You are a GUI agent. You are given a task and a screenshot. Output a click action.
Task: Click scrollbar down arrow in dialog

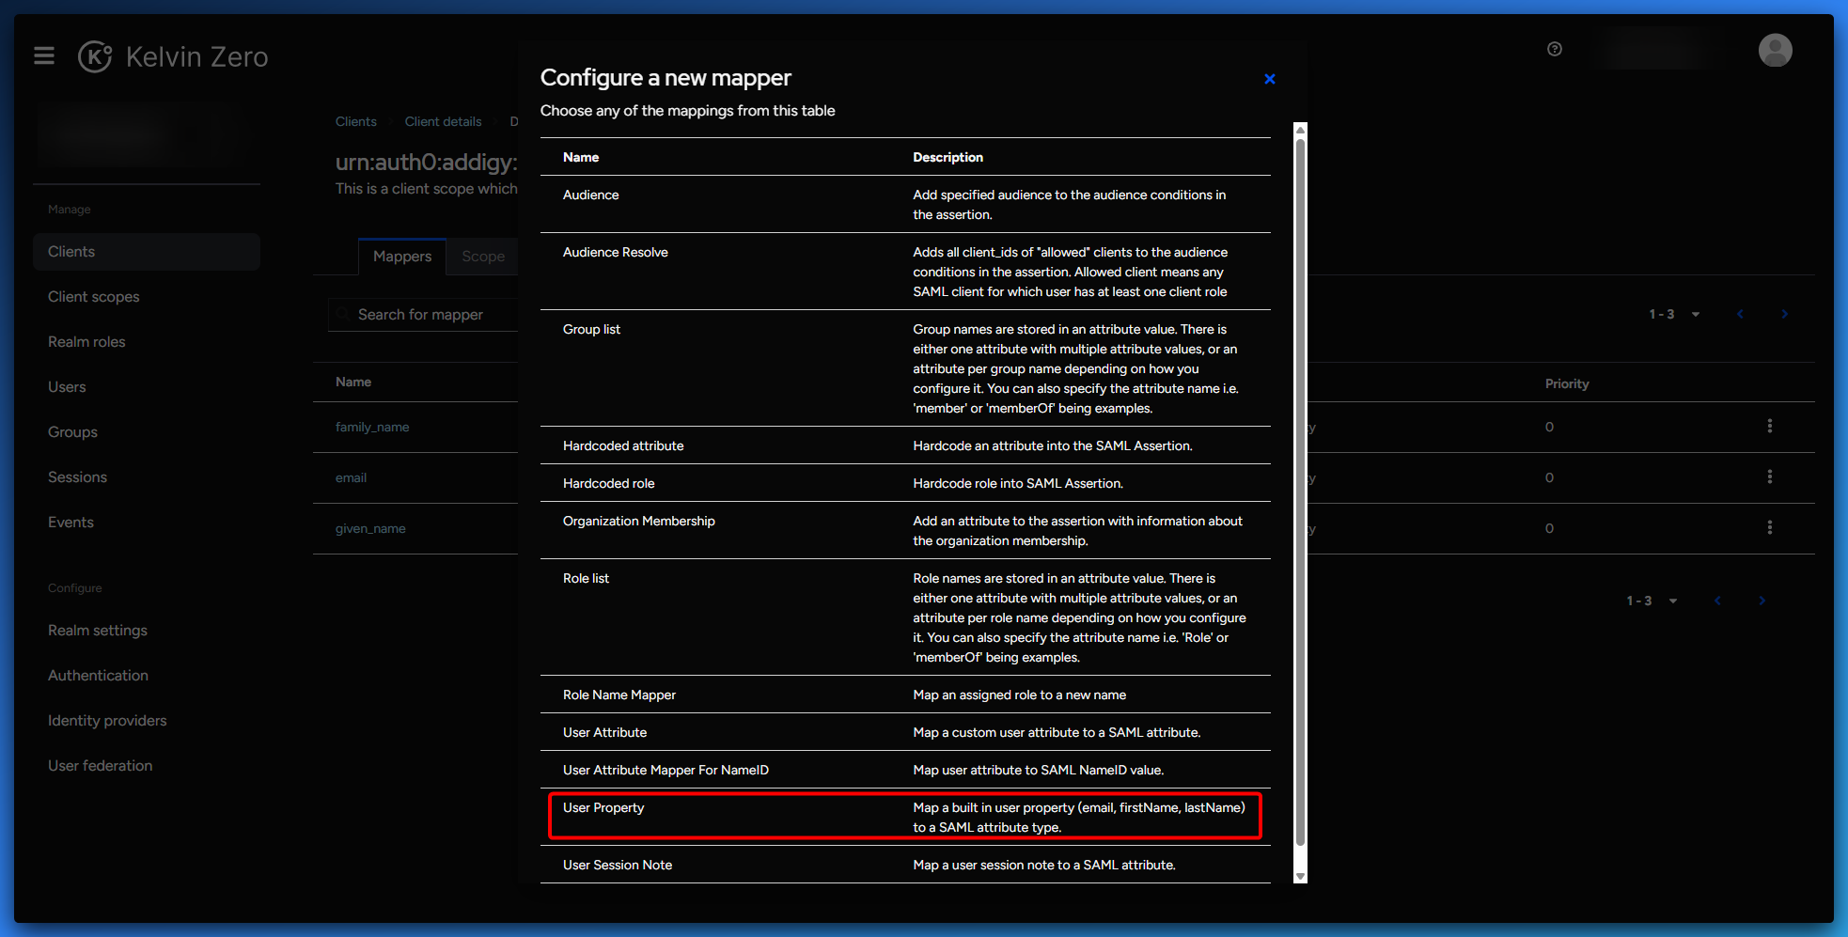click(1300, 877)
